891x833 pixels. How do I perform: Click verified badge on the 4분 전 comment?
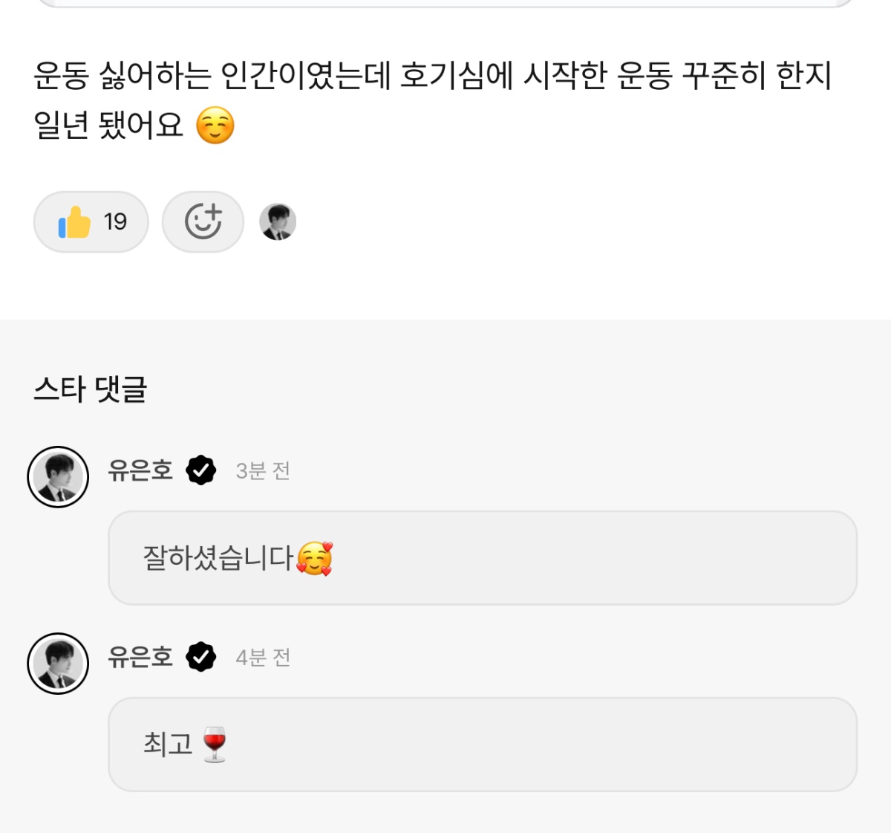coord(200,657)
